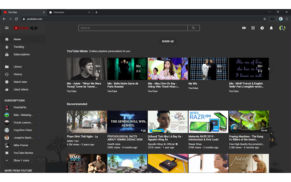Go to Home in sidebar

23,39
